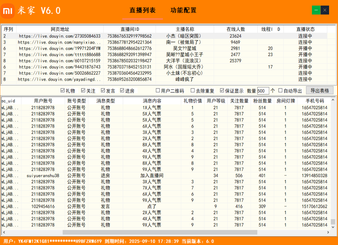
Task: Click the 用户等级 column header
Action: pyautogui.click(x=216, y=101)
